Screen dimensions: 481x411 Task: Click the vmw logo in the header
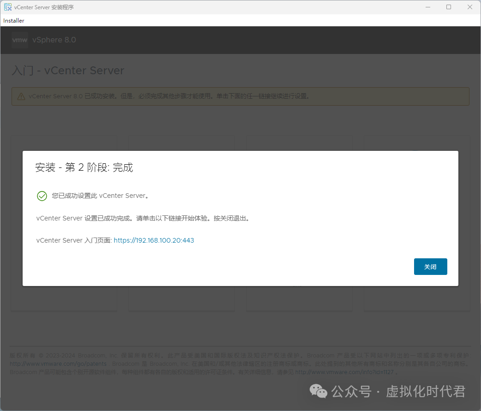(20, 40)
